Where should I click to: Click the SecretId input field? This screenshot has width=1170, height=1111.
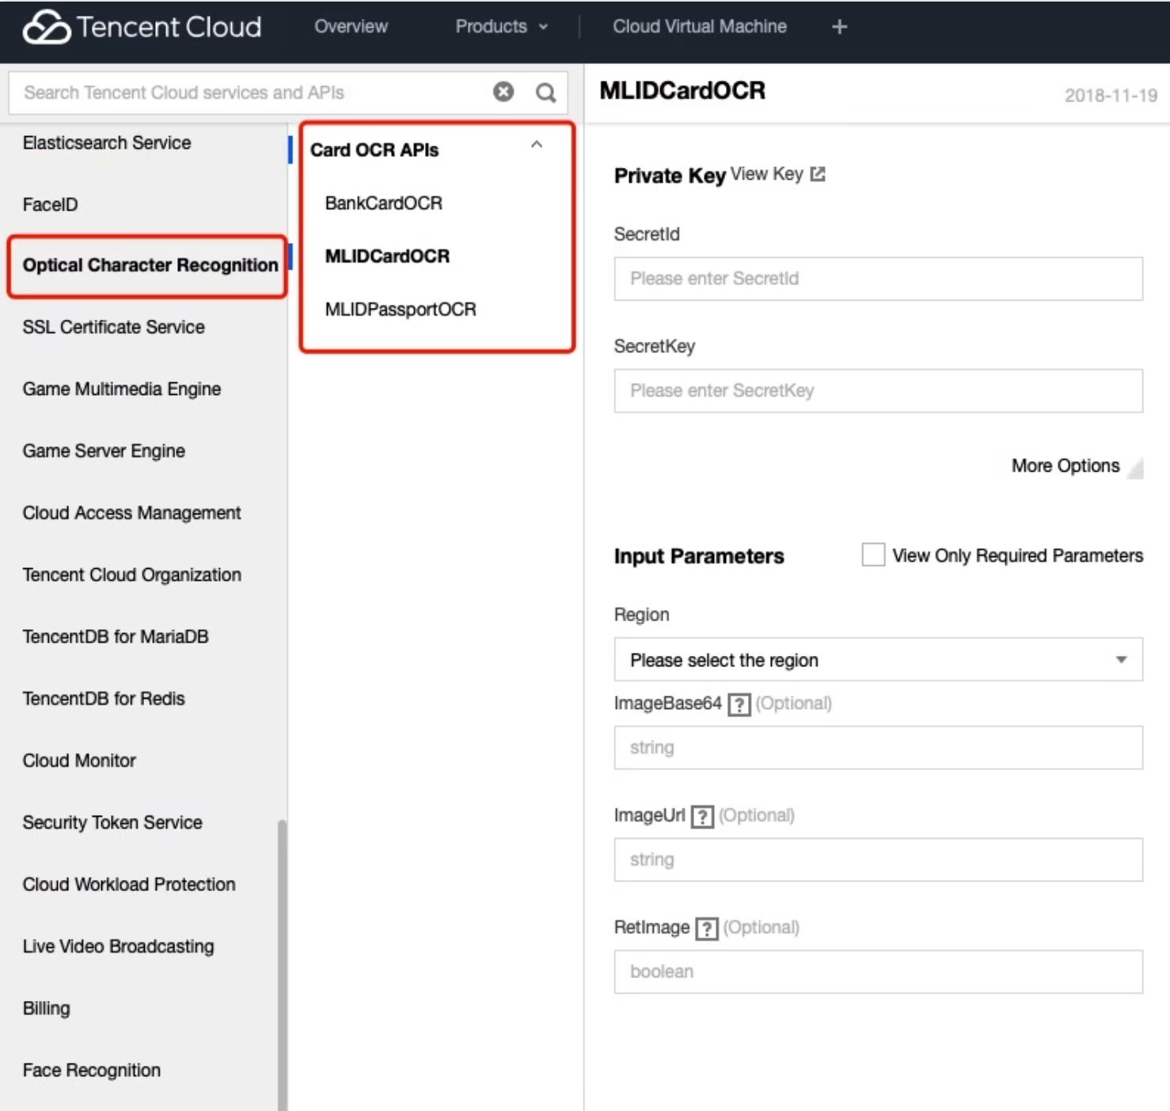(x=878, y=279)
